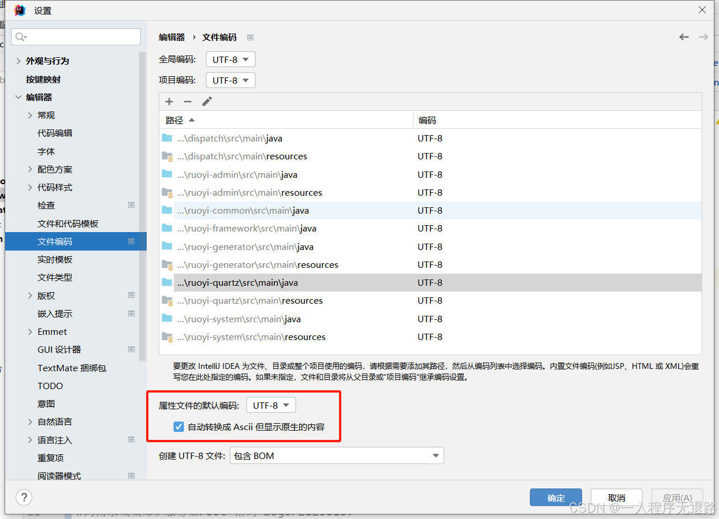This screenshot has width=719, height=519.
Task: Expand the 常规 tree node
Action: click(30, 115)
